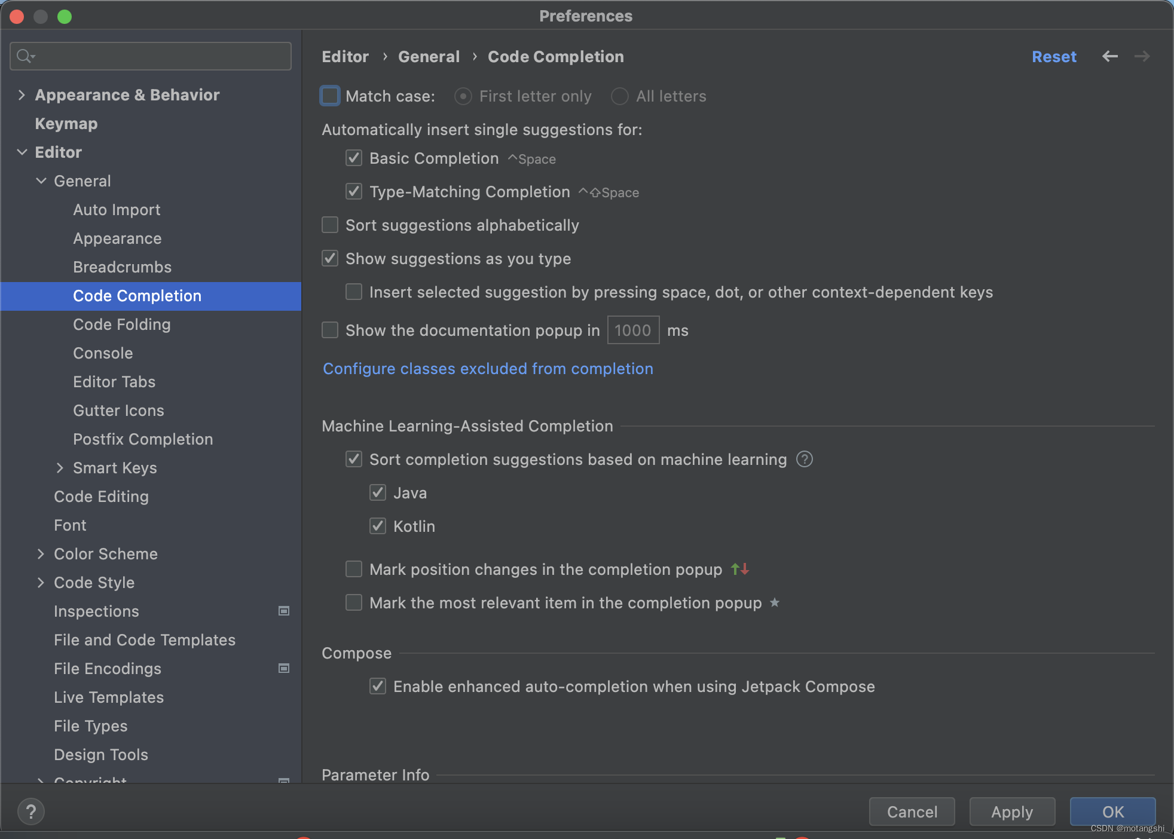
Task: Click the documentation popup delay field
Action: [633, 330]
